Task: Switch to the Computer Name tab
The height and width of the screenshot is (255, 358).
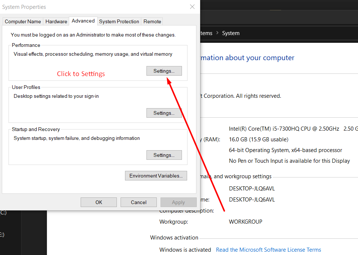Action: point(23,21)
